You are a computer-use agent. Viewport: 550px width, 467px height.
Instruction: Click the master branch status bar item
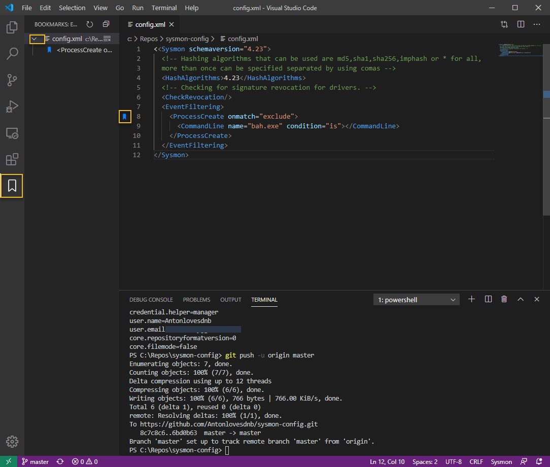tap(35, 461)
